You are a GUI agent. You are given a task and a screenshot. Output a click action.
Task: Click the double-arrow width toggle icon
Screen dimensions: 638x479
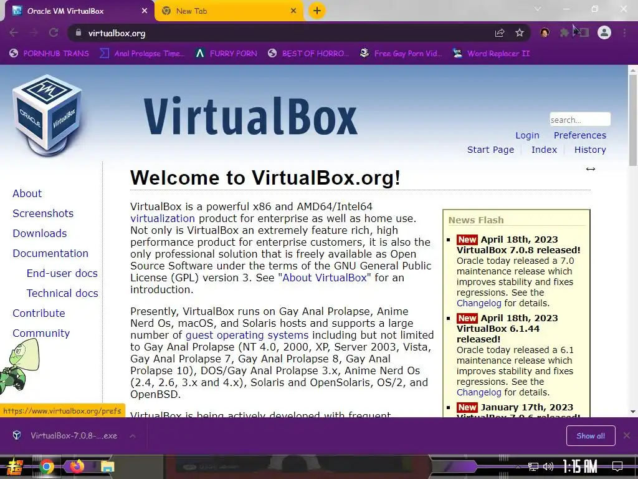point(591,168)
